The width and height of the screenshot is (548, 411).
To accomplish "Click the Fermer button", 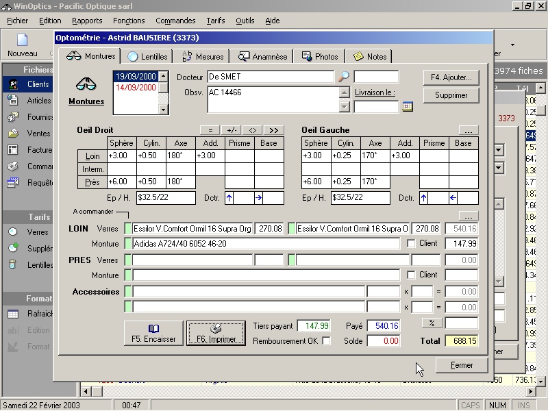I will [x=462, y=365].
